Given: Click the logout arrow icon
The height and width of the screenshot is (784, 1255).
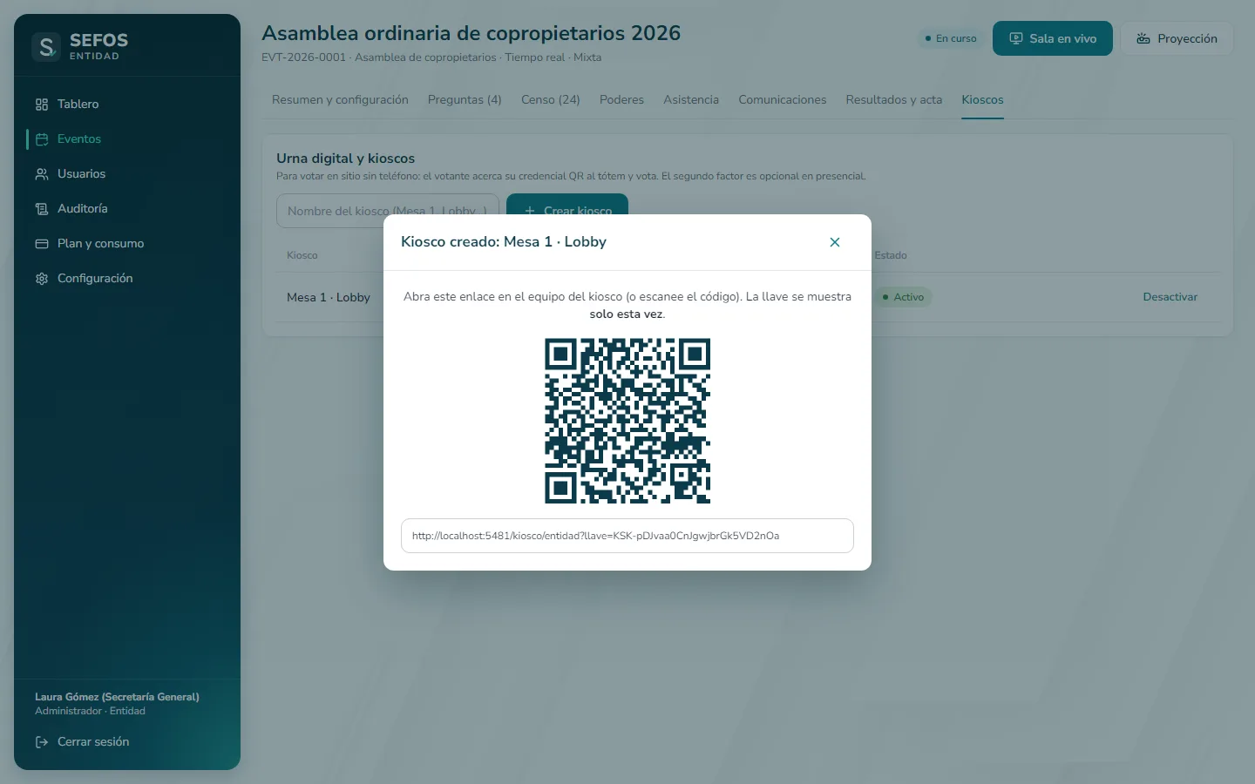Looking at the screenshot, I should click(x=42, y=742).
